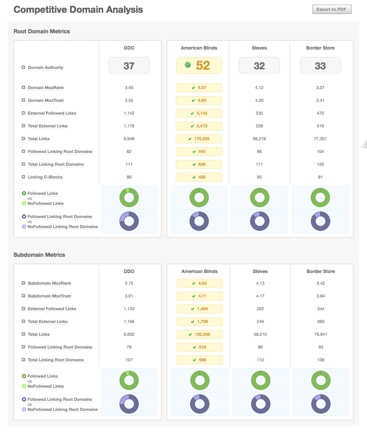Image resolution: width=367 pixels, height=433 pixels.
Task: Click the Export to PDF button
Action: [x=331, y=9]
